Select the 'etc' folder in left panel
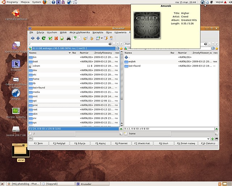The width and height of the screenshot is (232, 186). tap(74, 74)
